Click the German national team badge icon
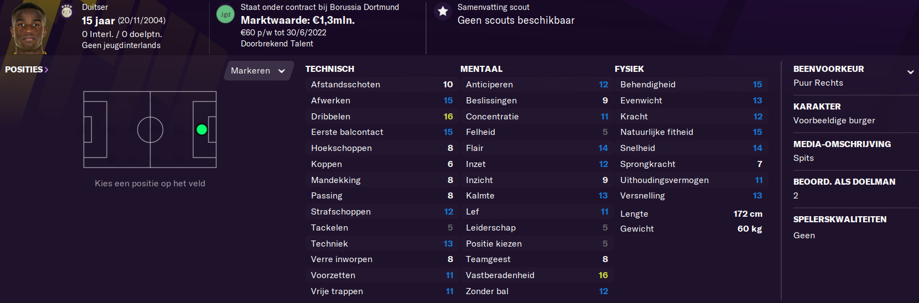 point(67,11)
